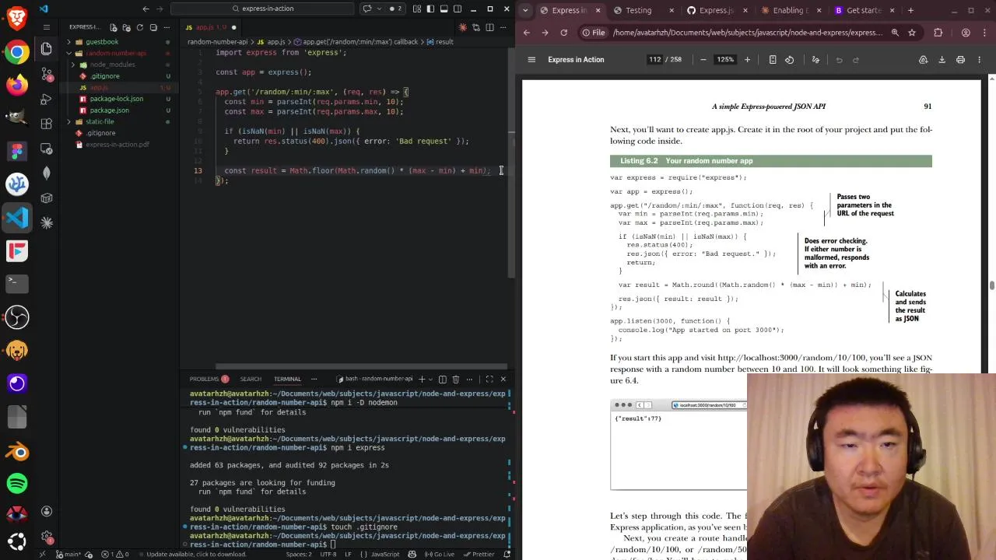This screenshot has width=996, height=560.
Task: Click result breadcrumb in editor
Action: coord(440,42)
